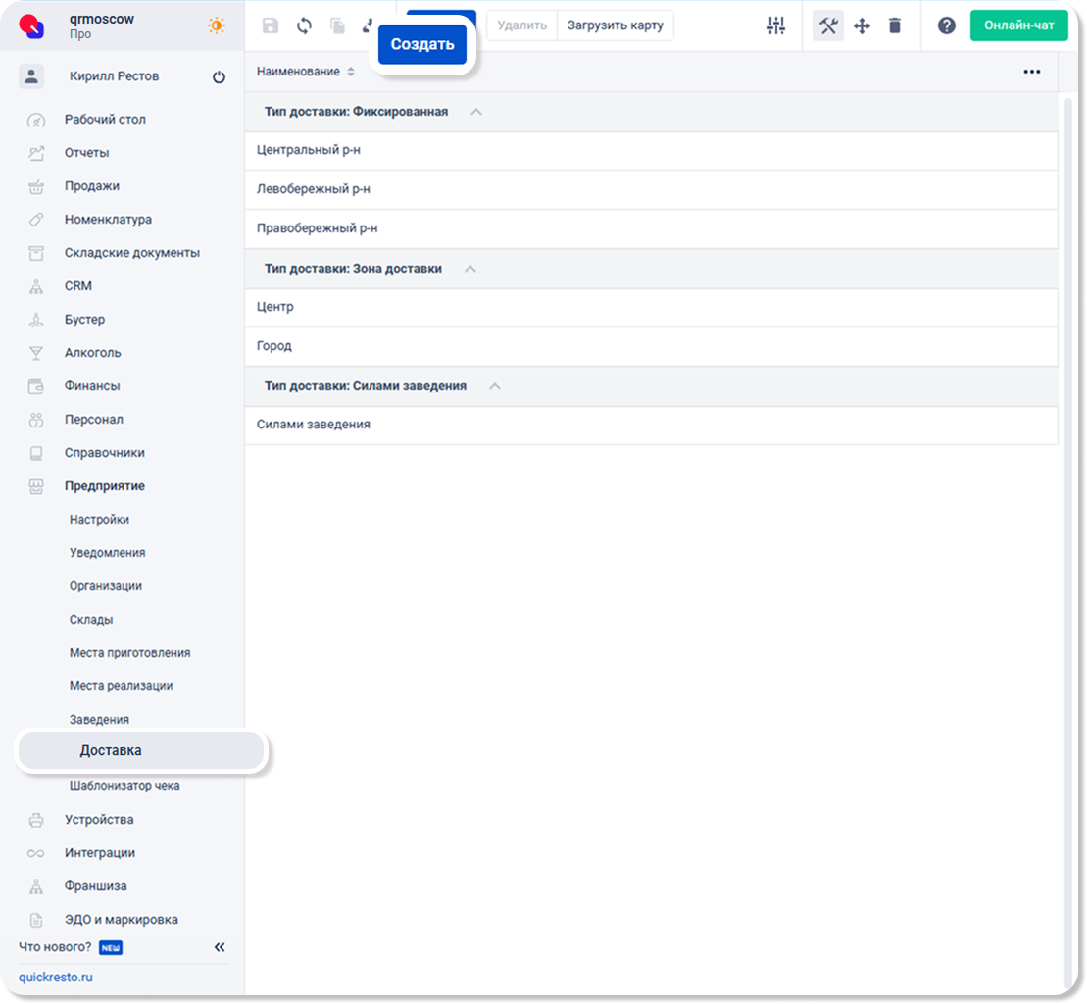The width and height of the screenshot is (1087, 1004).
Task: Collapse the Зона доставки group
Action: tap(470, 269)
